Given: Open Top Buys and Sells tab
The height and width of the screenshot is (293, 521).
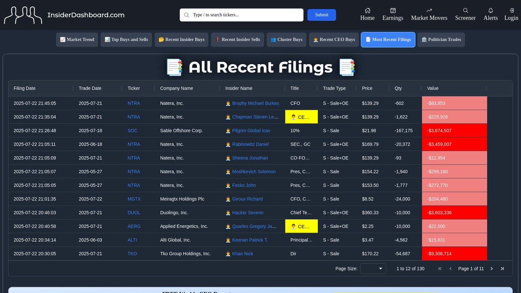Looking at the screenshot, I should [x=126, y=40].
